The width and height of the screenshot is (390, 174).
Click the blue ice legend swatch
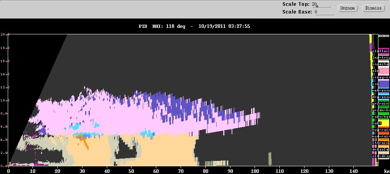tap(384, 84)
